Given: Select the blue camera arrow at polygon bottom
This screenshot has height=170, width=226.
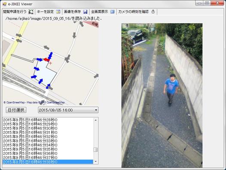Looking at the screenshot, I should (41, 81).
